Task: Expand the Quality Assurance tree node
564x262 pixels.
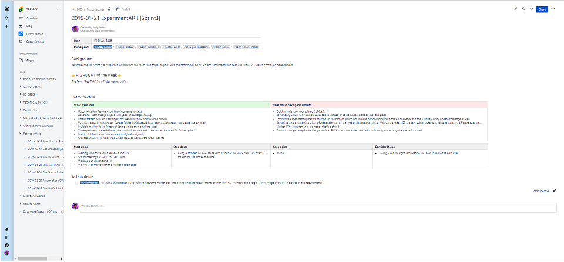Action: [x=20, y=196]
